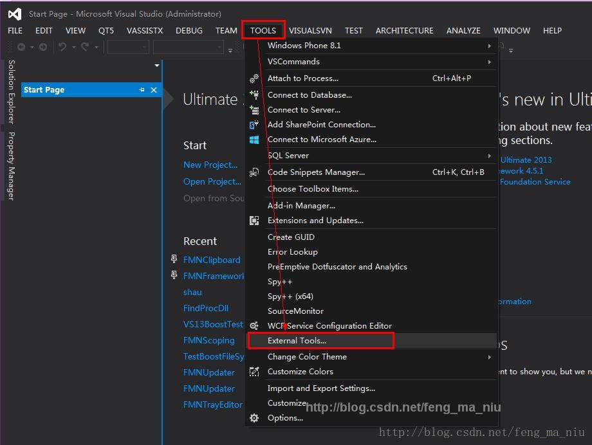Open the DEBUG menu
Image resolution: width=592 pixels, height=445 pixels.
(x=189, y=31)
